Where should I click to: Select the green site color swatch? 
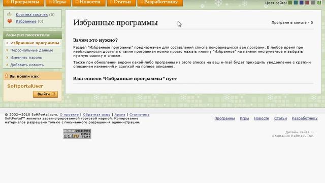(290, 3)
